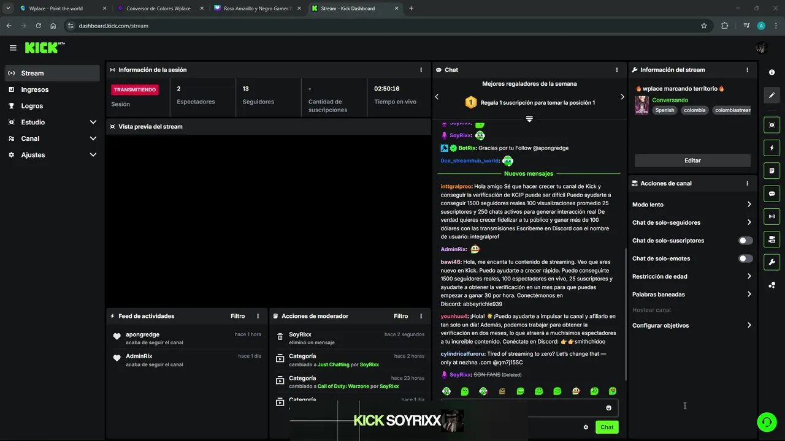
Task: Open Feed de actividades three-dot menu
Action: tap(258, 316)
